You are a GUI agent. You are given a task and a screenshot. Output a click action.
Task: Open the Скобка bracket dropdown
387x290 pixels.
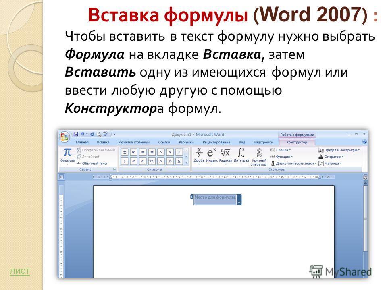pyautogui.click(x=281, y=150)
